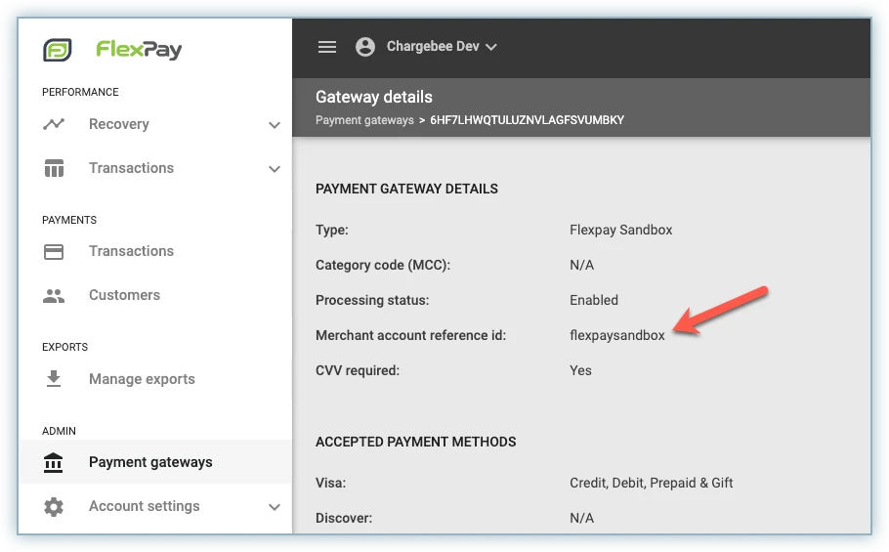Go to Payment gateways breadcrumb link
Screen dimensions: 889x552
364,120
